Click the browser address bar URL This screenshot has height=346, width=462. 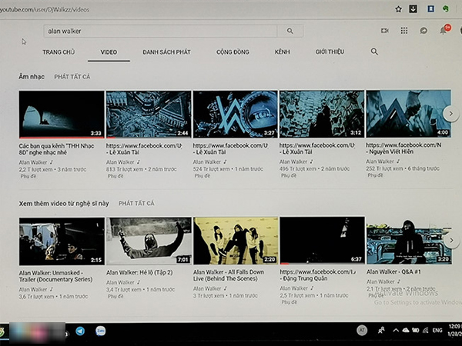(x=44, y=10)
